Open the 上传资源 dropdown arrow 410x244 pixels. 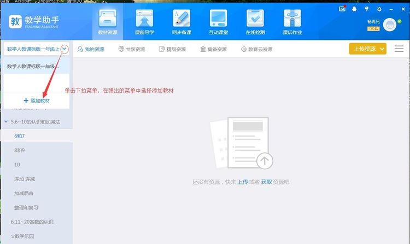click(x=382, y=49)
